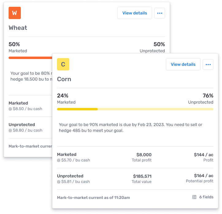Click the fields icon beside '6 fields'
This screenshot has height=214, width=222.
tap(194, 197)
